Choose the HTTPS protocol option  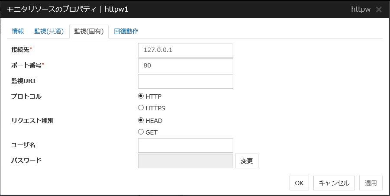(141, 108)
